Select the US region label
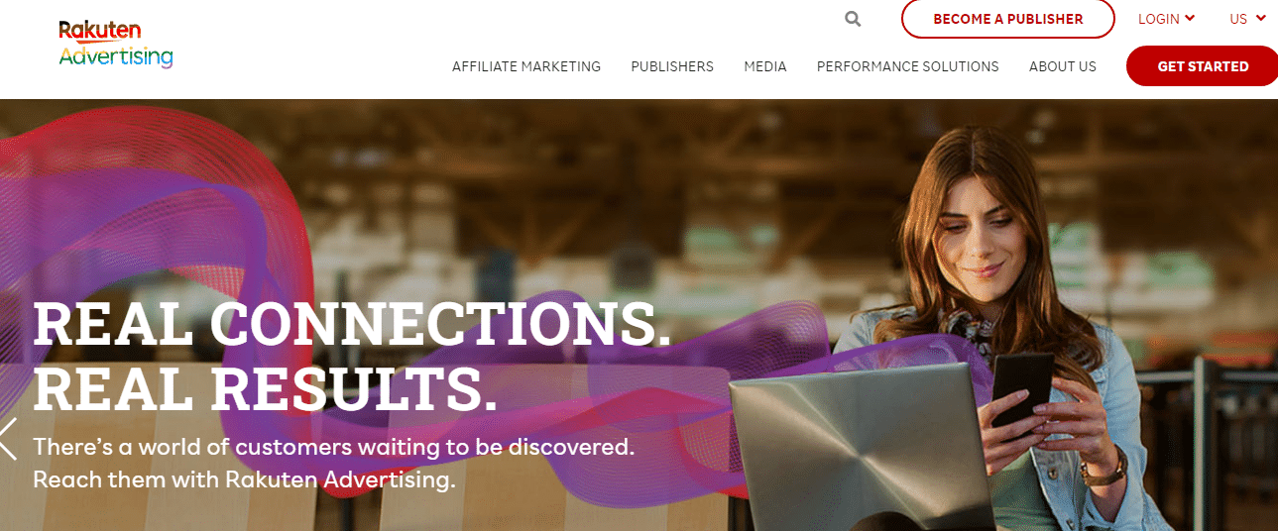The width and height of the screenshot is (1278, 531). click(1238, 19)
